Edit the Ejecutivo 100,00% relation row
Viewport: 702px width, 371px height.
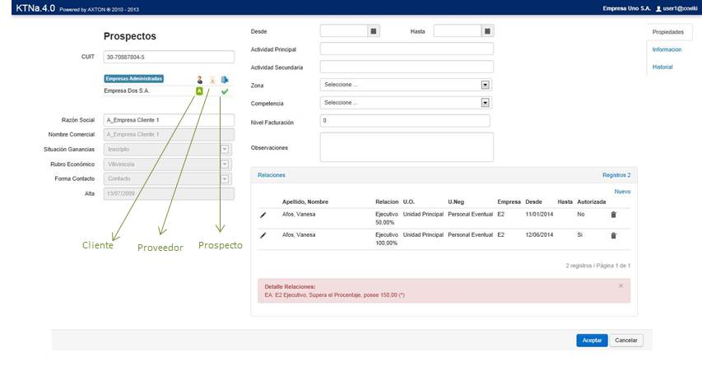point(263,235)
